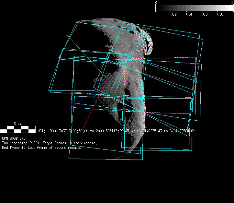
Task: Click the "0.6" color bar tick label
Action: [x=205, y=14]
